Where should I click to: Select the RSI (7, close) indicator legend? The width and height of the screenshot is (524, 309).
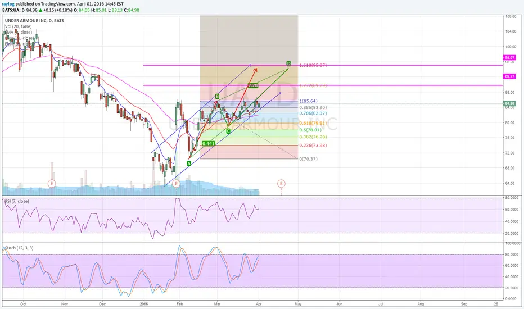16,202
